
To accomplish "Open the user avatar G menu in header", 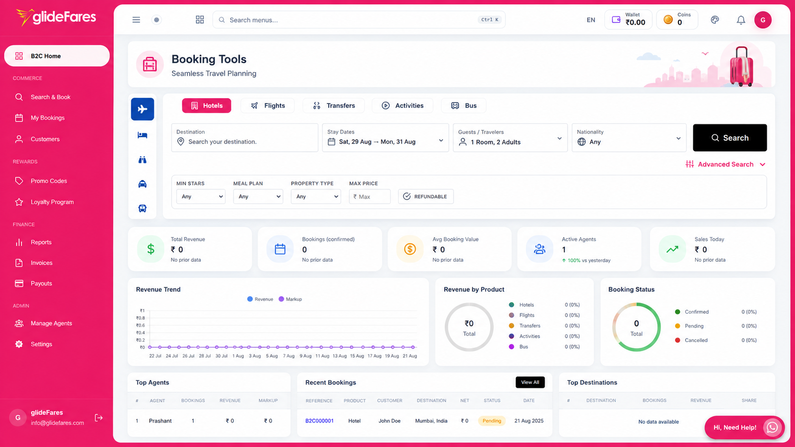I will click(763, 20).
